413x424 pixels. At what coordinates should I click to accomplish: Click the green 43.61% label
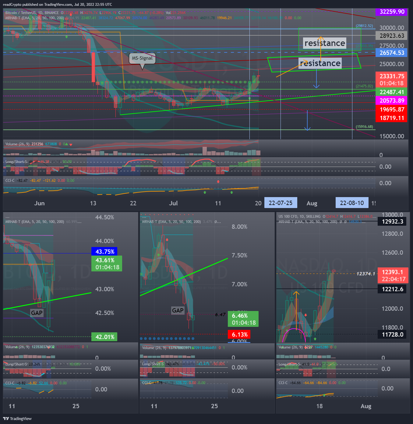pos(107,263)
